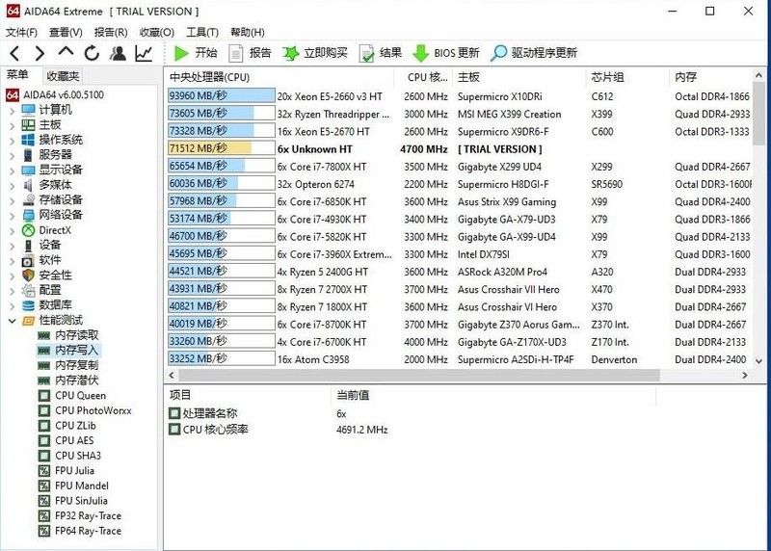Viewport: 771px width, 551px height.
Task: Expand the 操作系统 tree node
Action: (x=13, y=141)
